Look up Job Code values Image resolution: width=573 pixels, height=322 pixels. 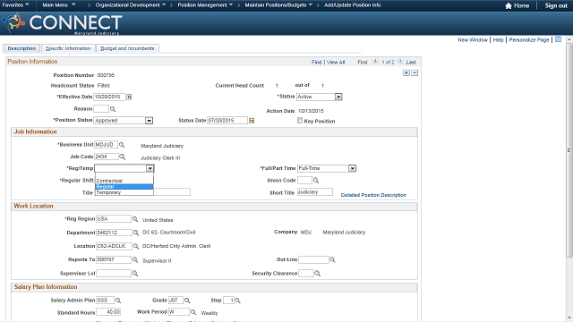(x=123, y=157)
